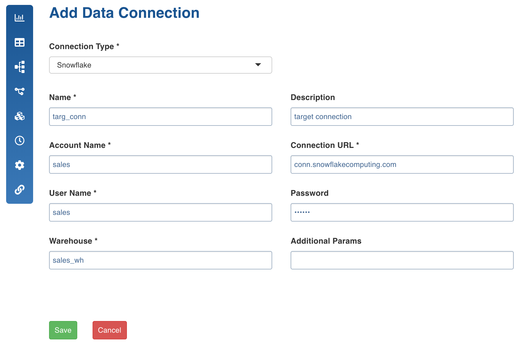
Task: Click the Description label
Action: click(313, 97)
